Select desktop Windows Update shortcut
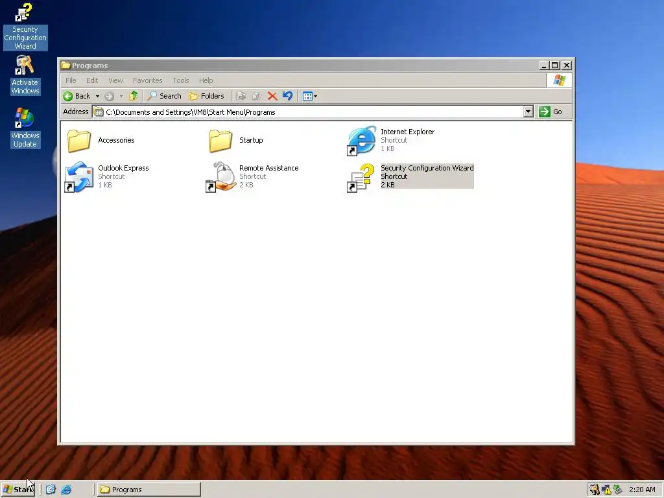 click(25, 128)
